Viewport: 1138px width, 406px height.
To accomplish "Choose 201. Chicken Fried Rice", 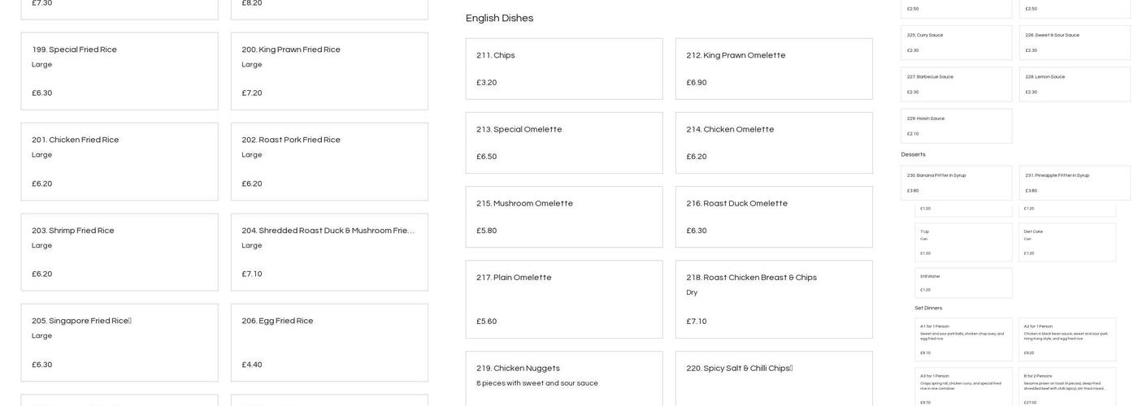I will 119,162.
